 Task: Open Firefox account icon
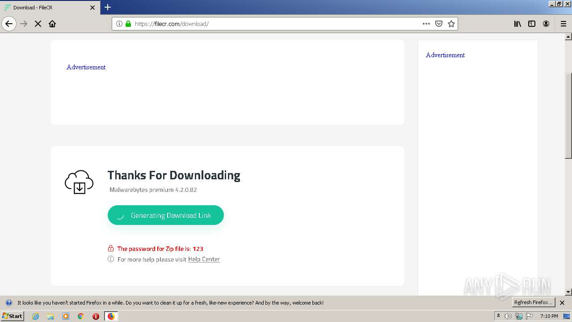(x=546, y=24)
